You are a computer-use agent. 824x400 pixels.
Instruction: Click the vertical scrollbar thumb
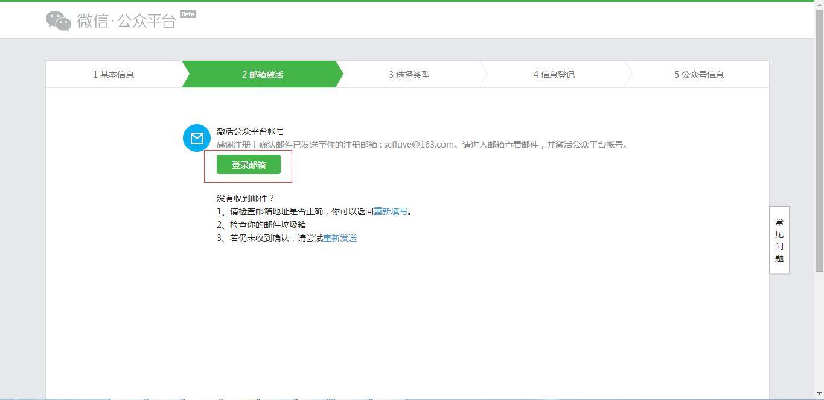[819, 139]
